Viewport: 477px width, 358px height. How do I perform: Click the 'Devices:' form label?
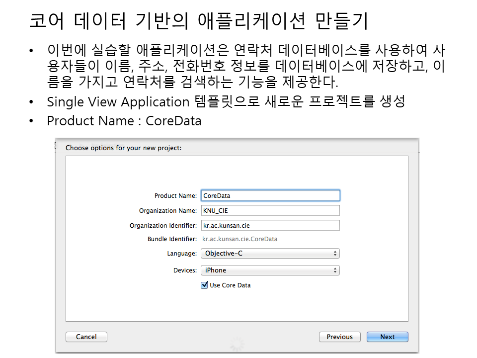click(185, 270)
